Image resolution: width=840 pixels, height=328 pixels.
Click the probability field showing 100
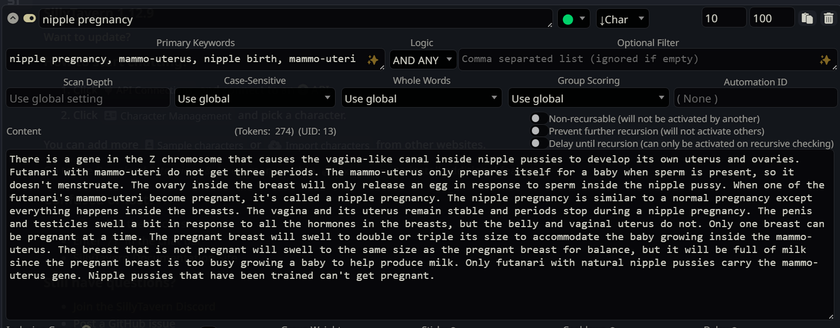point(772,18)
